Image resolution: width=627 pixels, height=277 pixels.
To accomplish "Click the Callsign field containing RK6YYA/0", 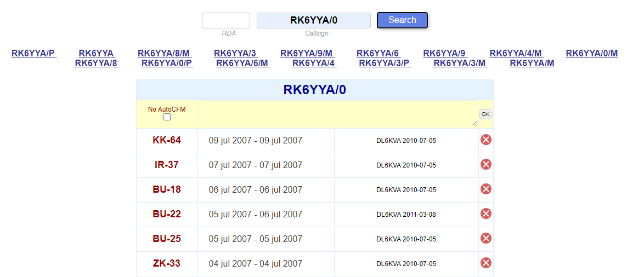I will click(x=313, y=21).
